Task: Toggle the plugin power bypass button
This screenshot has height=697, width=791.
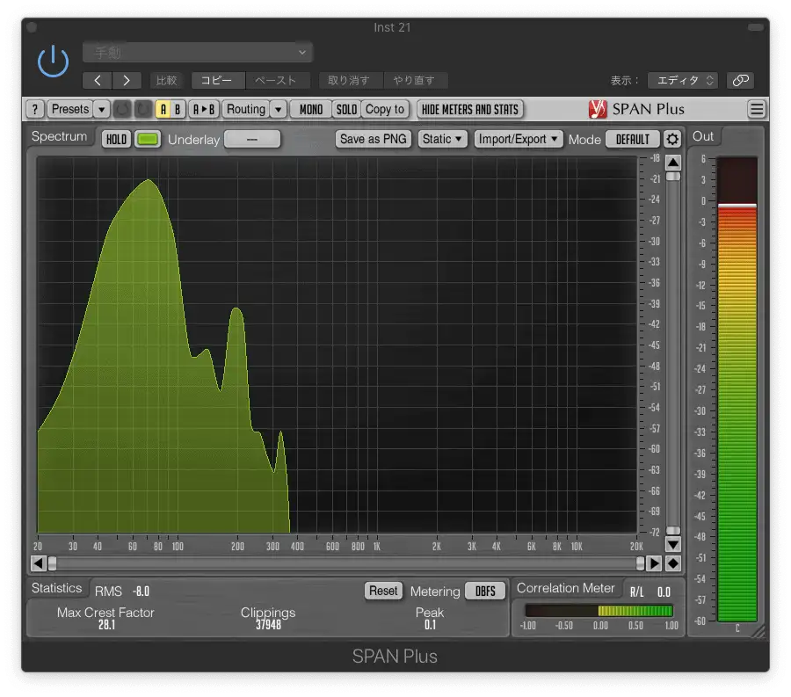Action: [53, 62]
